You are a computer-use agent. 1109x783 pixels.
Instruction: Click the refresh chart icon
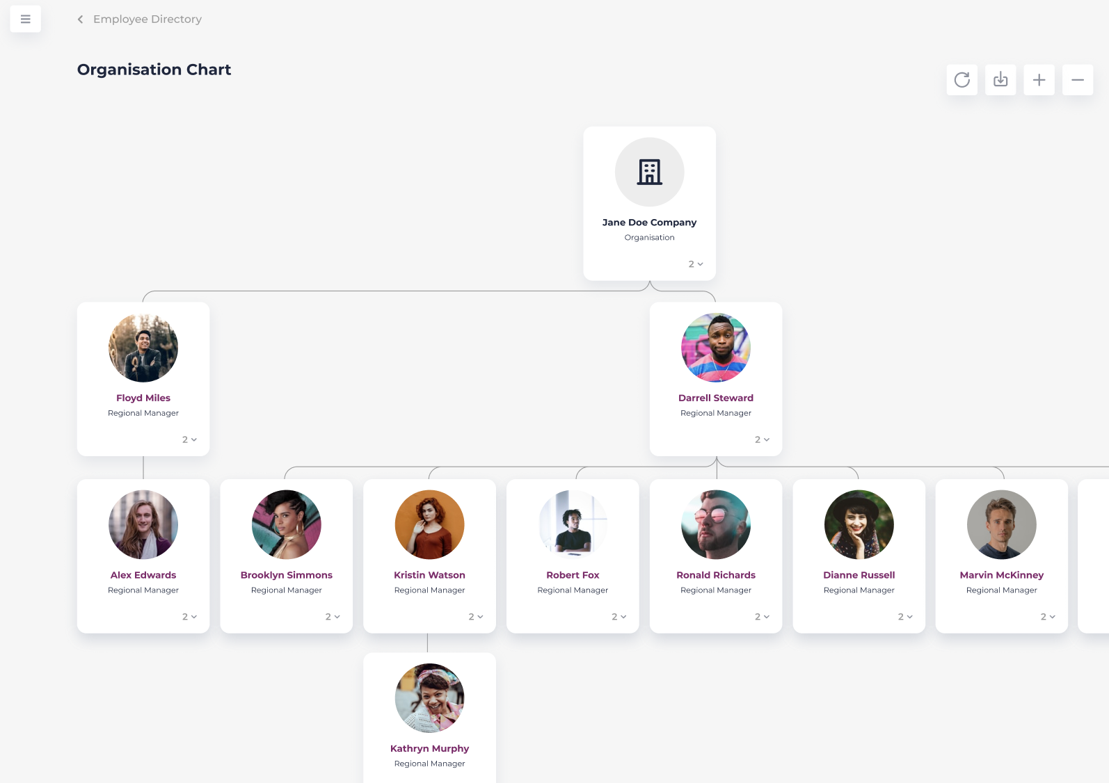[962, 80]
